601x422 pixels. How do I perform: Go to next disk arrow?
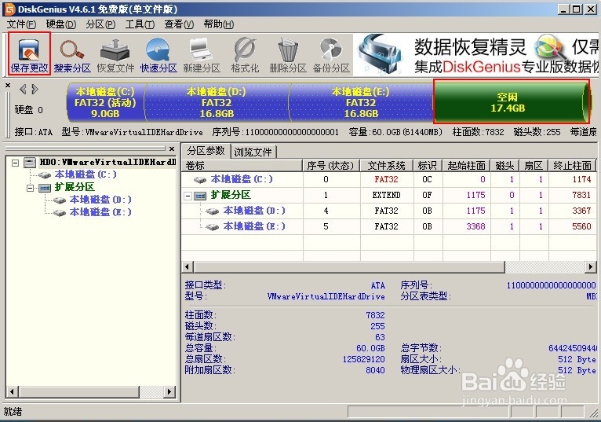(x=35, y=90)
